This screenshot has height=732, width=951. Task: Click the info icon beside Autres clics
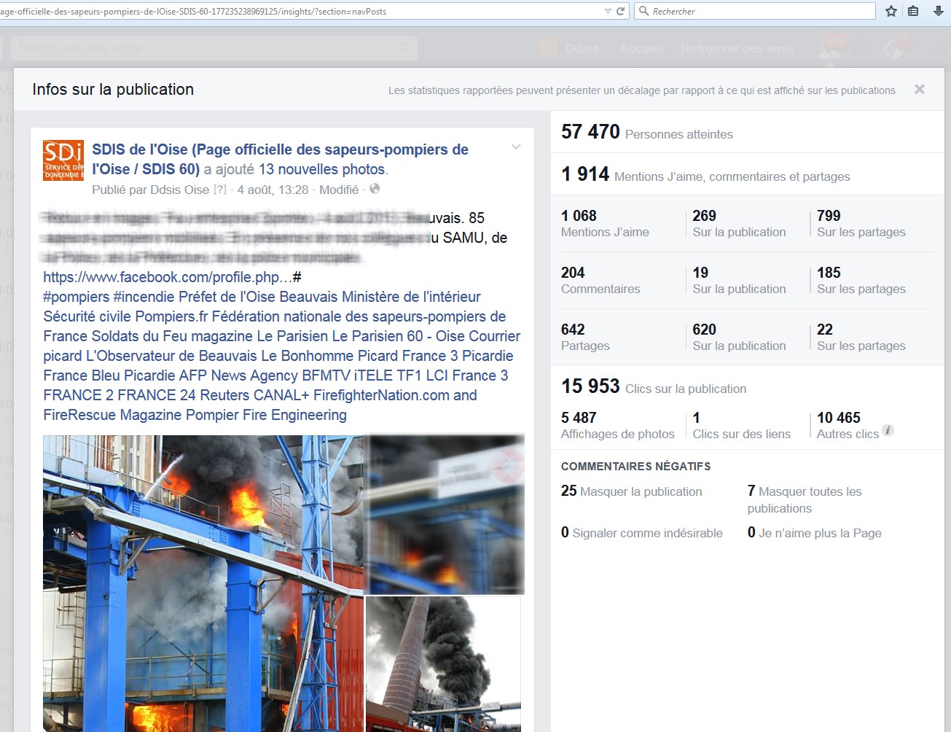click(x=888, y=430)
